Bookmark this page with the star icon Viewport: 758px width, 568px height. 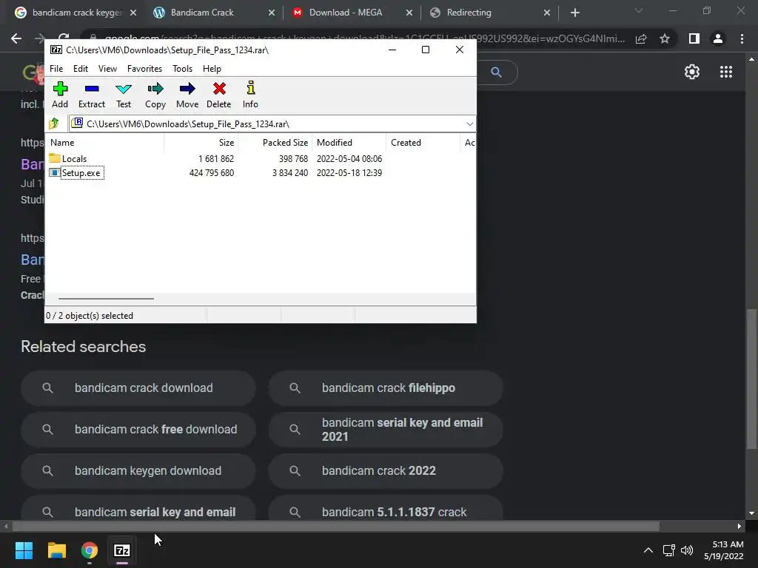tap(665, 38)
